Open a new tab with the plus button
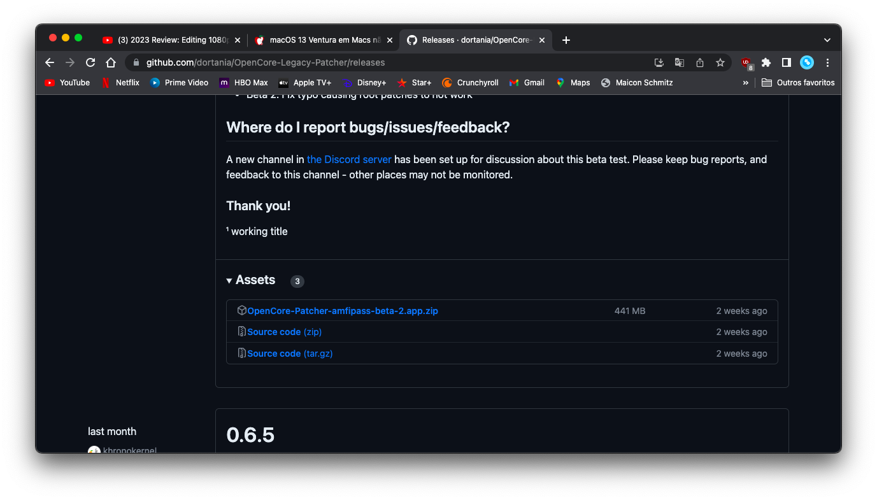 click(566, 40)
